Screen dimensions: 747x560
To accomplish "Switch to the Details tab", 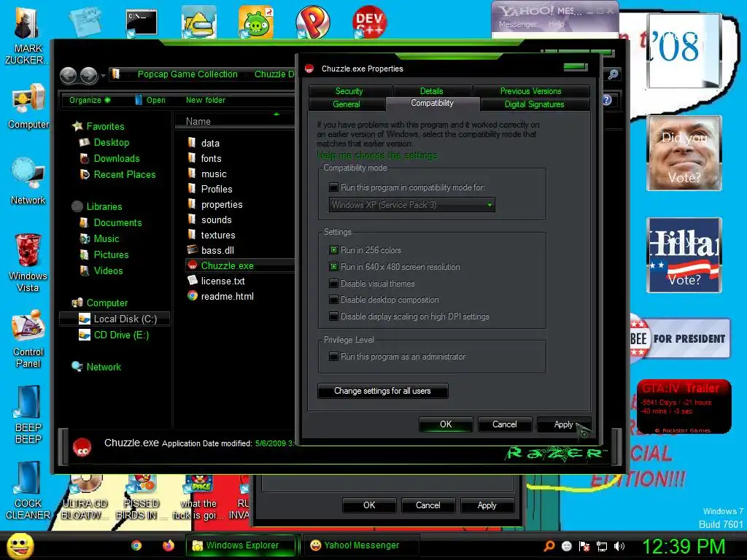I will coord(432,90).
